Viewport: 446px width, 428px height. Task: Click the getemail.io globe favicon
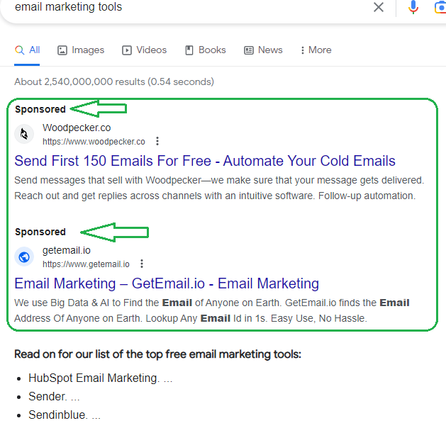pyautogui.click(x=24, y=257)
